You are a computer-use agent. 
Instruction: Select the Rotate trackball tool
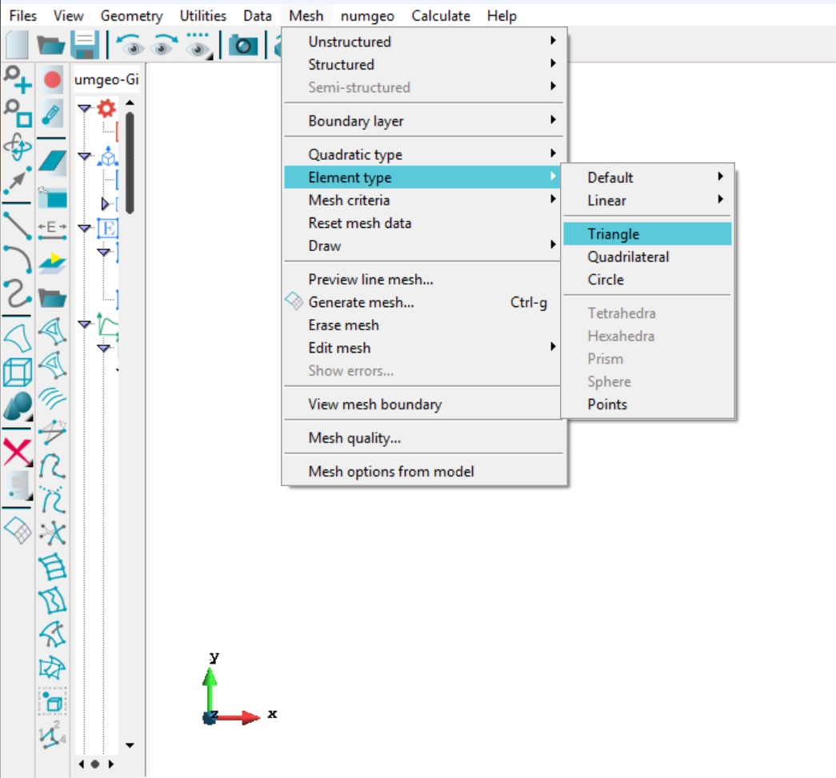(17, 148)
